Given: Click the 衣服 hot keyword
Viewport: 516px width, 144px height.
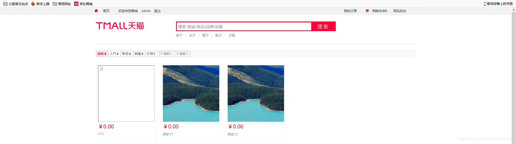Looking at the screenshot, I should tap(232, 35).
